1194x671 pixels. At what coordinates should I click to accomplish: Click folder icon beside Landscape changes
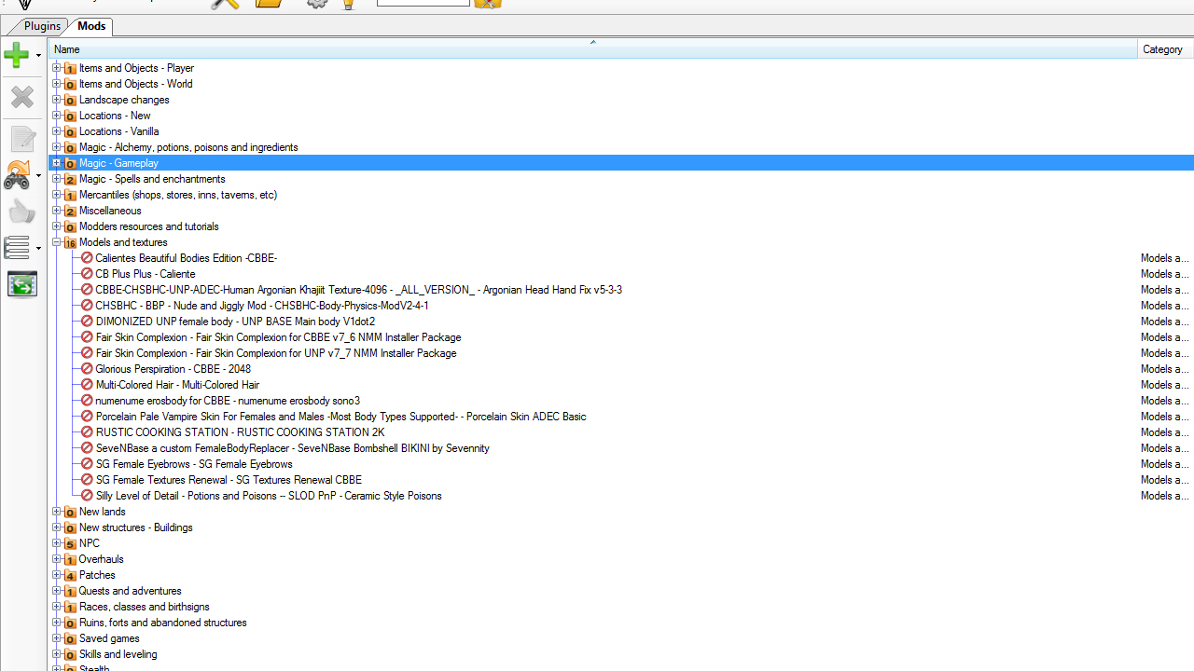tap(71, 100)
